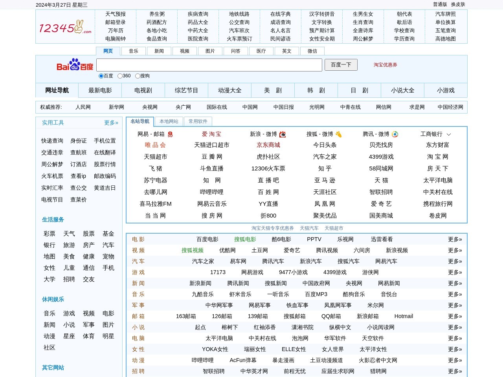Click the Sina Weibo eye icon
503x377 pixels.
point(283,134)
